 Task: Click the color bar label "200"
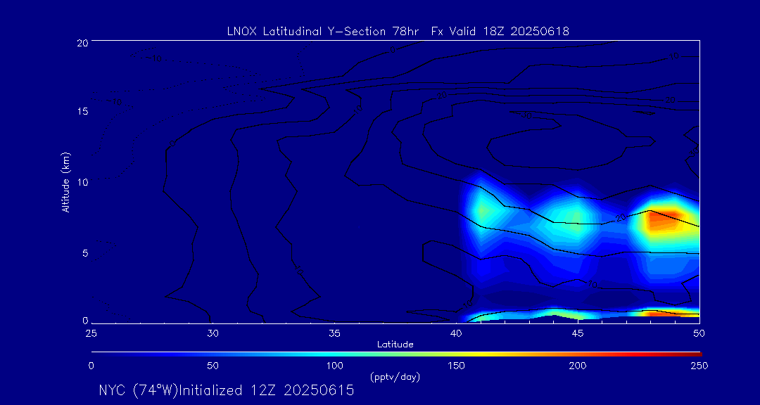(x=578, y=366)
